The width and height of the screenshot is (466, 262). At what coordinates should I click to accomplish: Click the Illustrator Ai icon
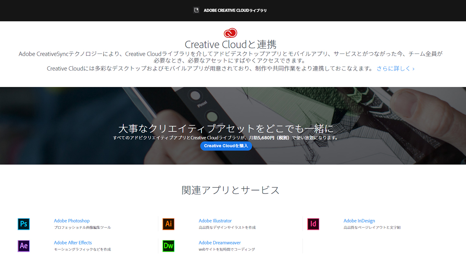point(169,224)
